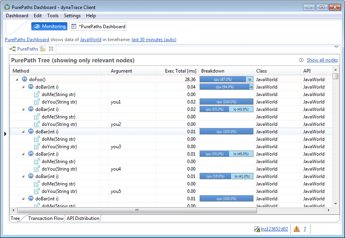This screenshot has width=345, height=238.
Task: Click the last 30 minutes (auto) link
Action: 154,40
